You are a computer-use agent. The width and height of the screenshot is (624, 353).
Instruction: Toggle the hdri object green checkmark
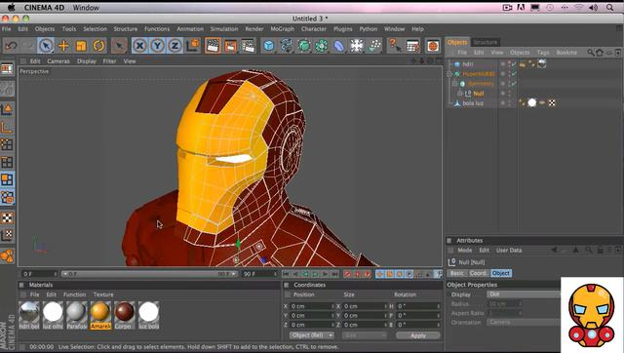coord(514,64)
